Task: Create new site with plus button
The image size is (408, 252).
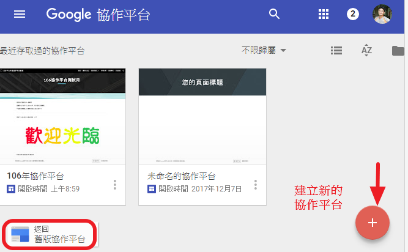Action: coord(372,223)
